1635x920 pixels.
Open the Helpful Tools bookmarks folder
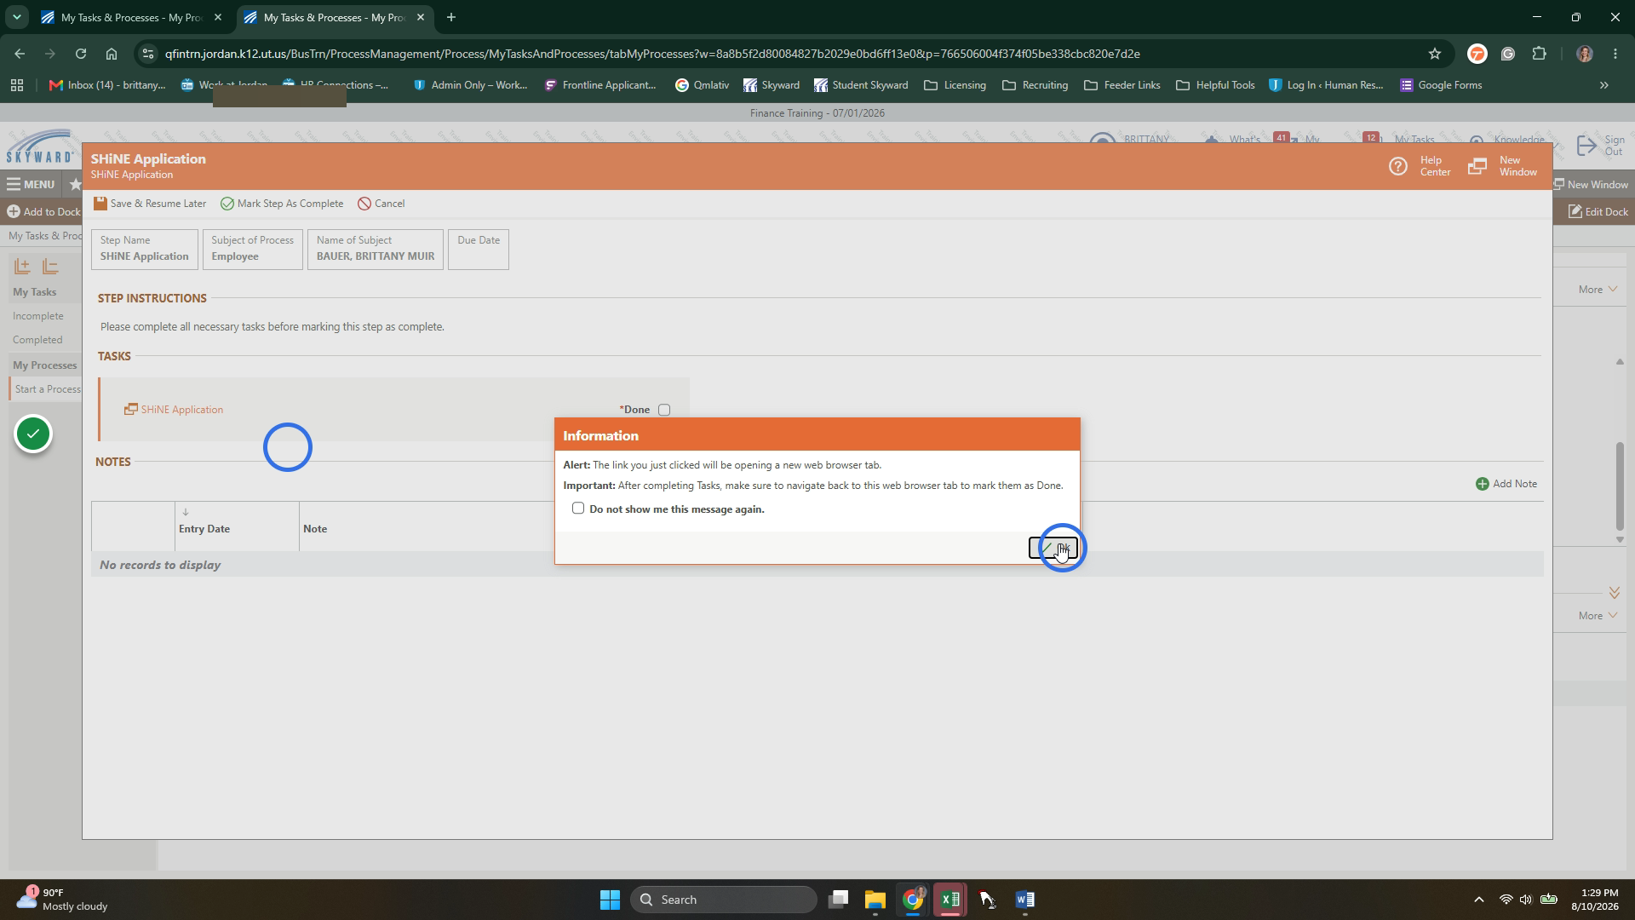pyautogui.click(x=1215, y=85)
